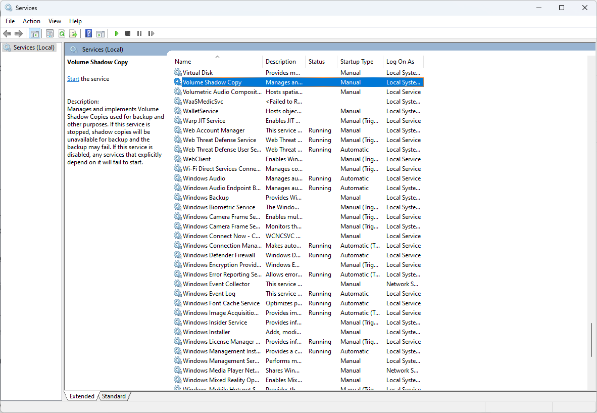597x413 pixels.
Task: Click the Pause Service toolbar icon
Action: click(x=139, y=33)
